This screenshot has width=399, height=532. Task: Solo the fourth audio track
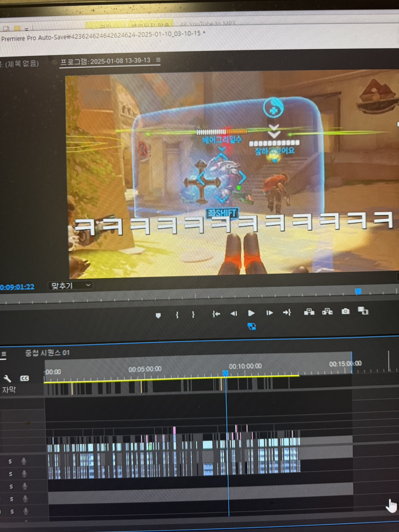12,499
